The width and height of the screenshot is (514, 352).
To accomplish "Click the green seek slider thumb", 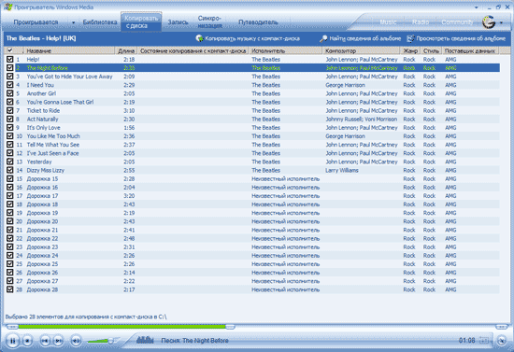I will point(231,327).
